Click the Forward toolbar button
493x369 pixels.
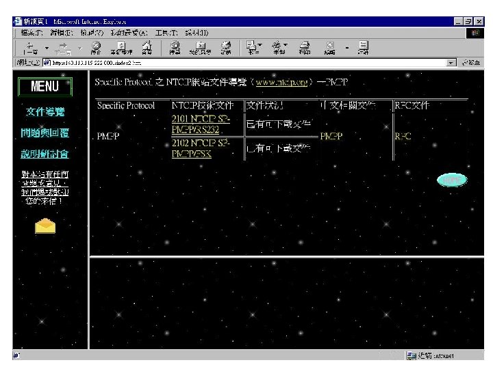(x=63, y=48)
